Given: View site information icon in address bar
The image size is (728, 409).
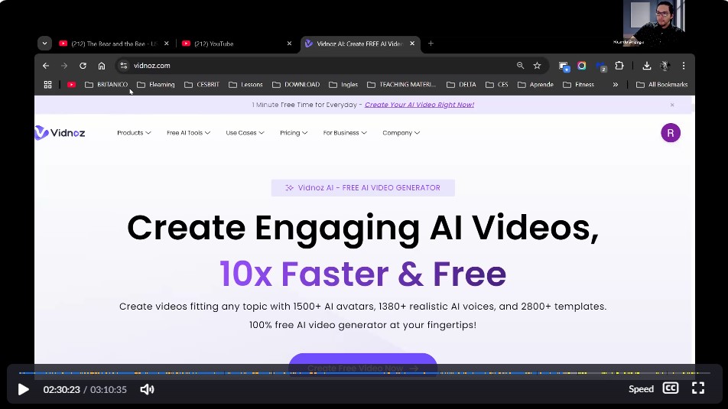Looking at the screenshot, I should 124,66.
